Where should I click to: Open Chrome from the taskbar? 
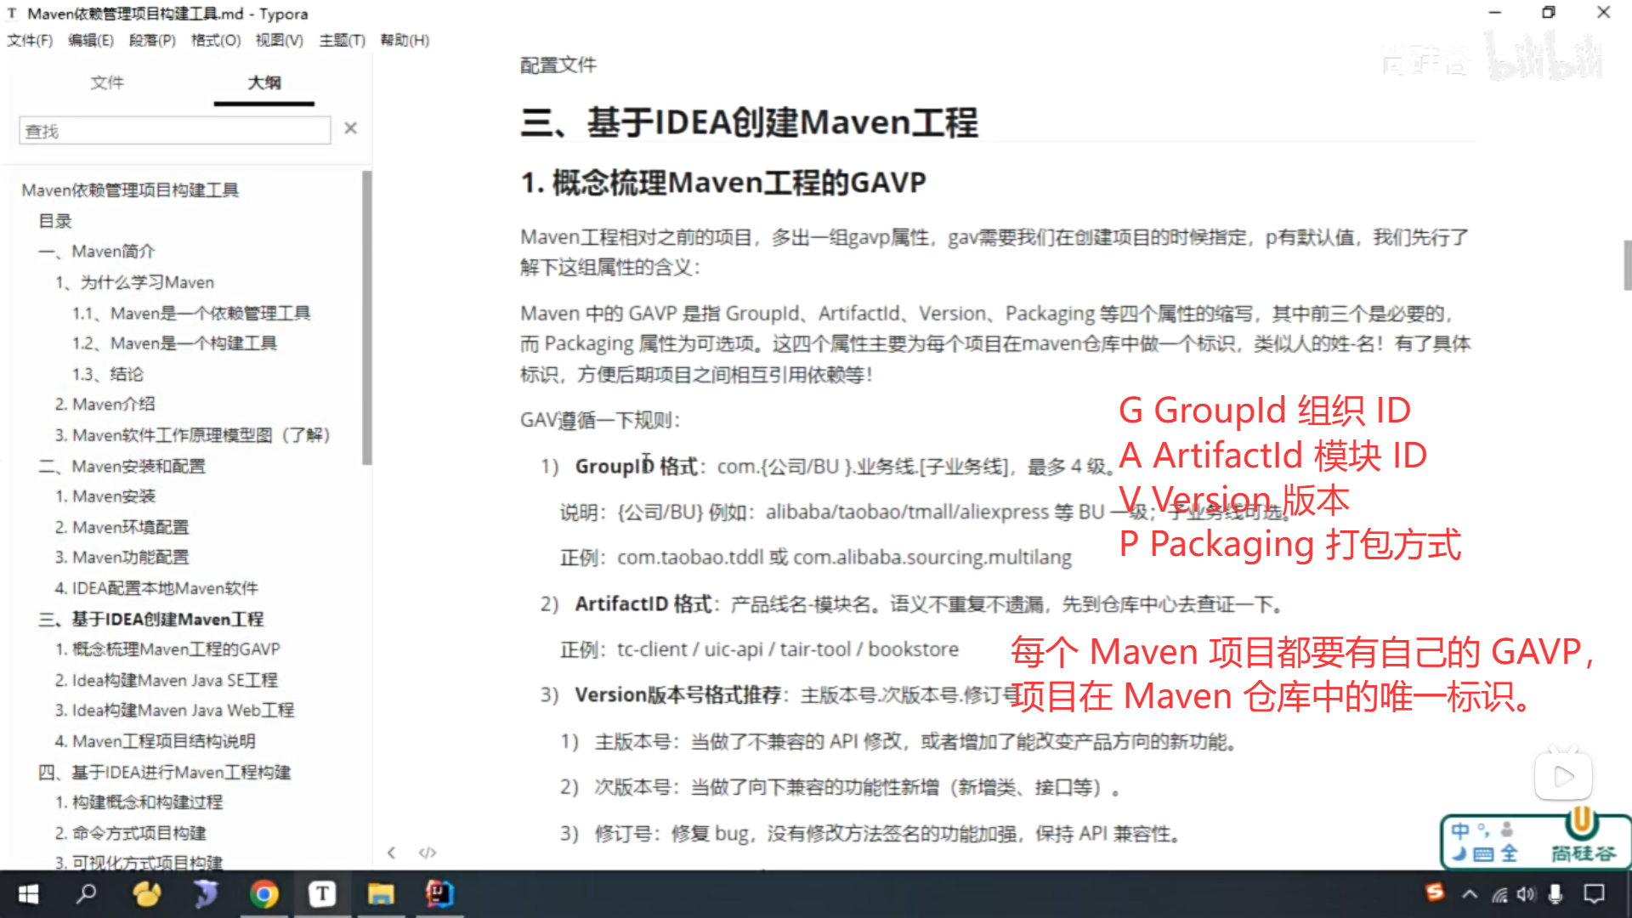(263, 893)
